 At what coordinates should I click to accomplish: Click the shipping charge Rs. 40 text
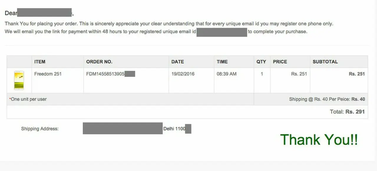[358, 99]
